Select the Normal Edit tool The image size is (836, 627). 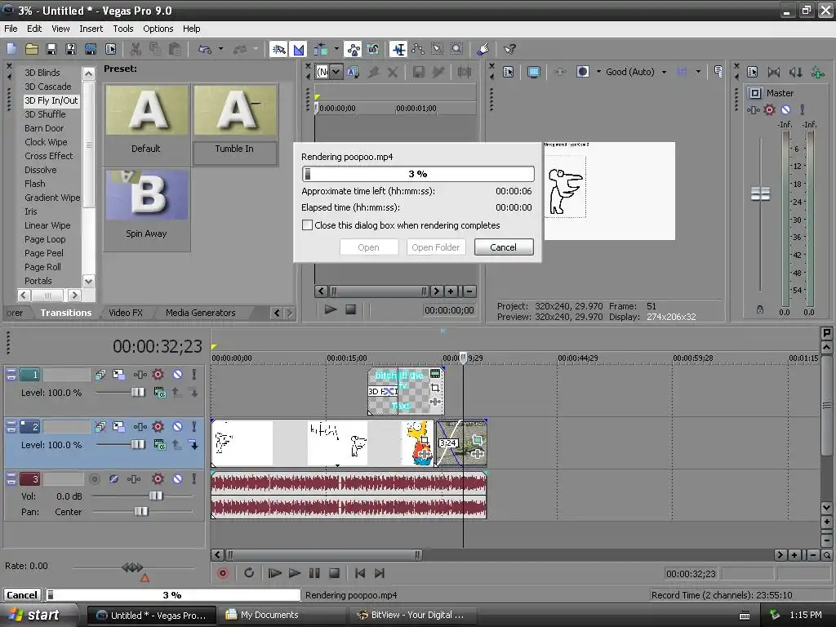[x=398, y=49]
